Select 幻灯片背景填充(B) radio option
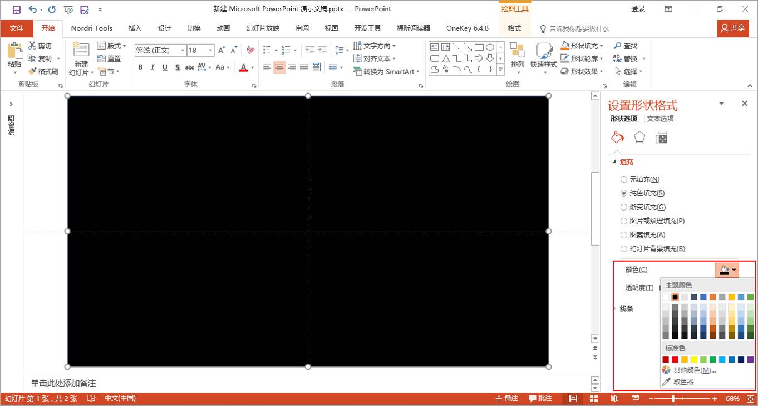This screenshot has width=758, height=406. coord(653,249)
